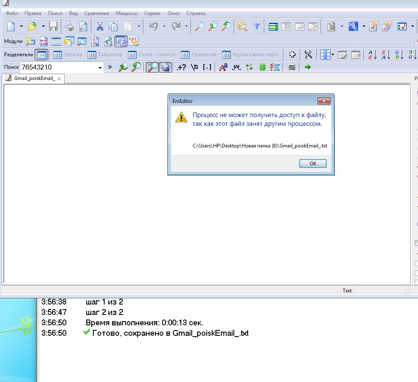Click the Undo arrow icon
The height and width of the screenshot is (382, 418).
pos(153,27)
